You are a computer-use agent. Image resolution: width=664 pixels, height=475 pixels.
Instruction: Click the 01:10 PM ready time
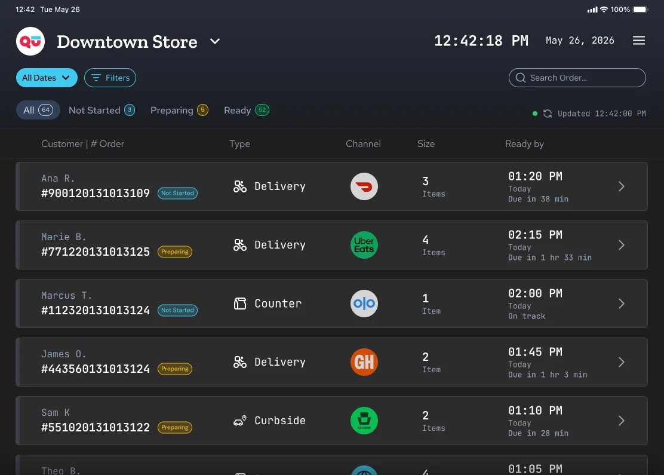pyautogui.click(x=535, y=410)
